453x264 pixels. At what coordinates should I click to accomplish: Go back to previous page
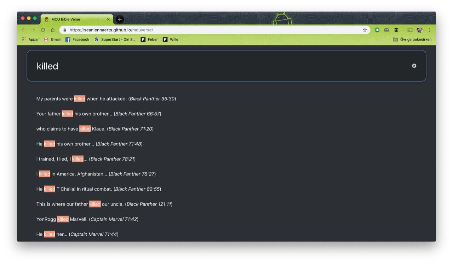24,30
